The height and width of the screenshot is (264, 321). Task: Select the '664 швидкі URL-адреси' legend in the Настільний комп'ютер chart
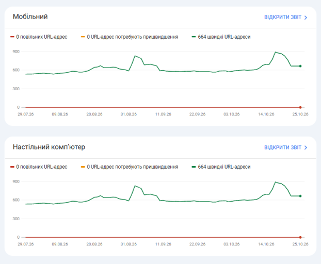pos(221,167)
